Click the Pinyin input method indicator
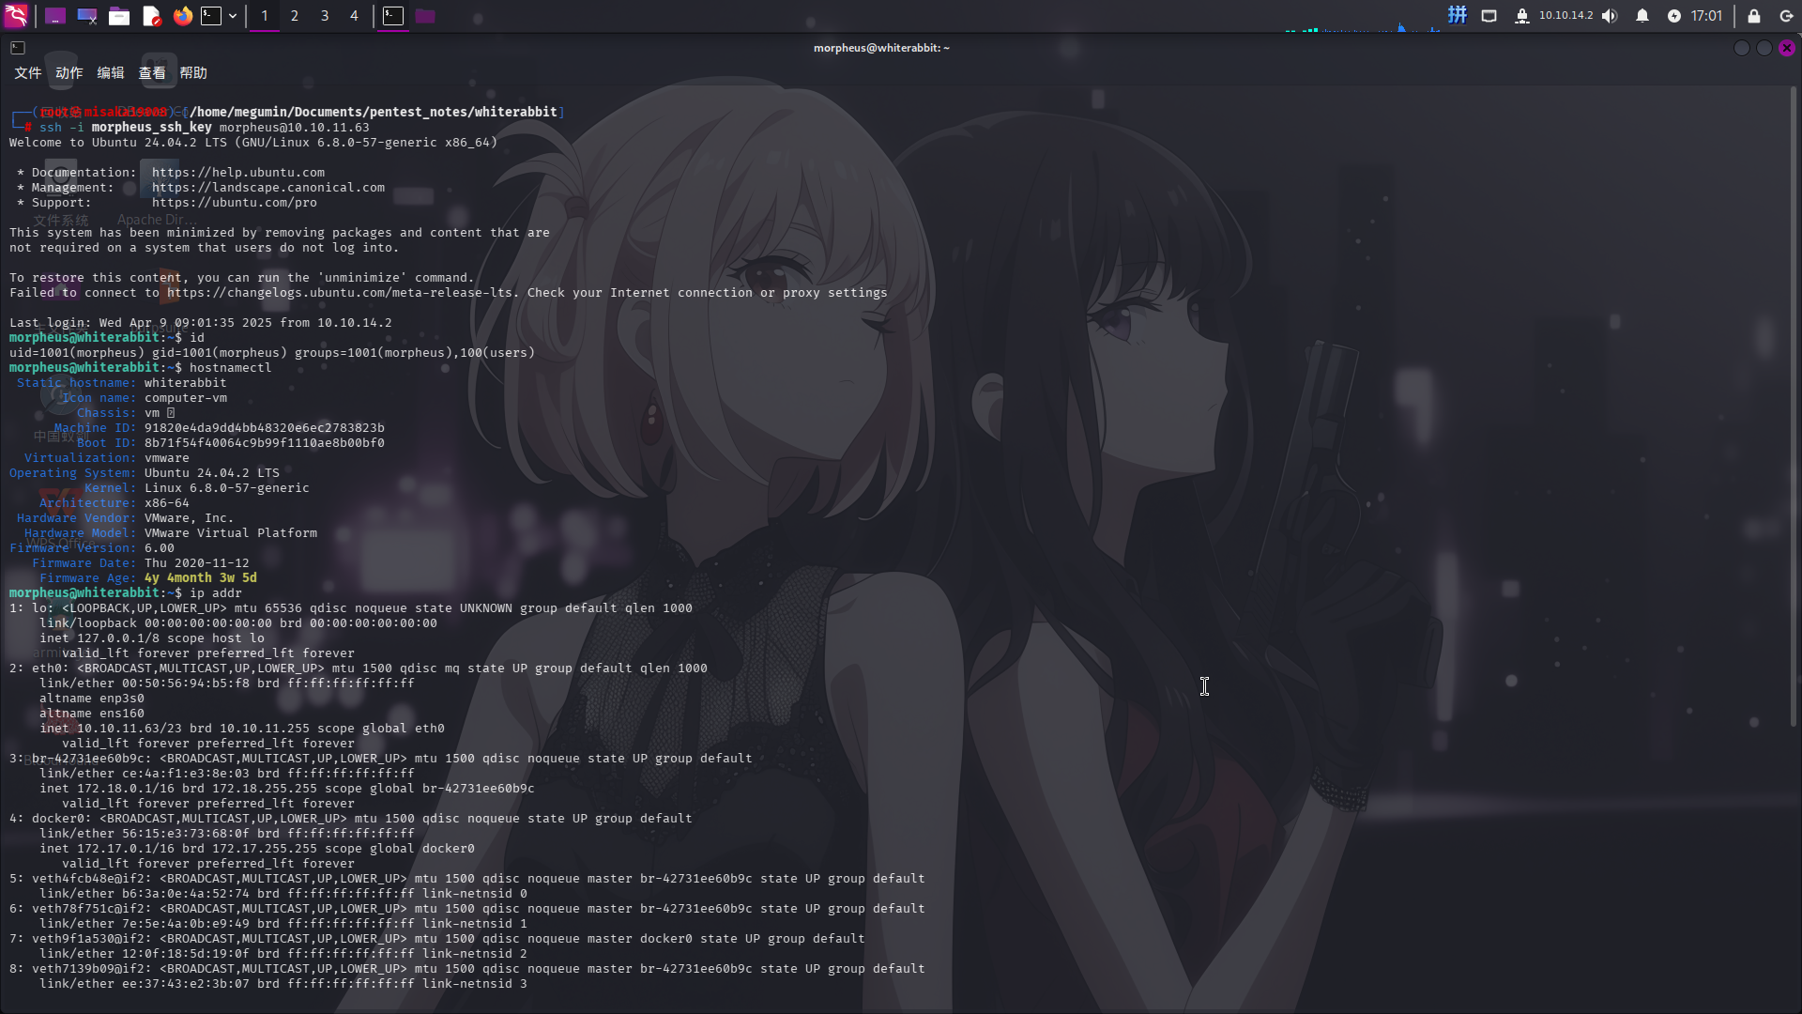The height and width of the screenshot is (1014, 1802). tap(1457, 15)
